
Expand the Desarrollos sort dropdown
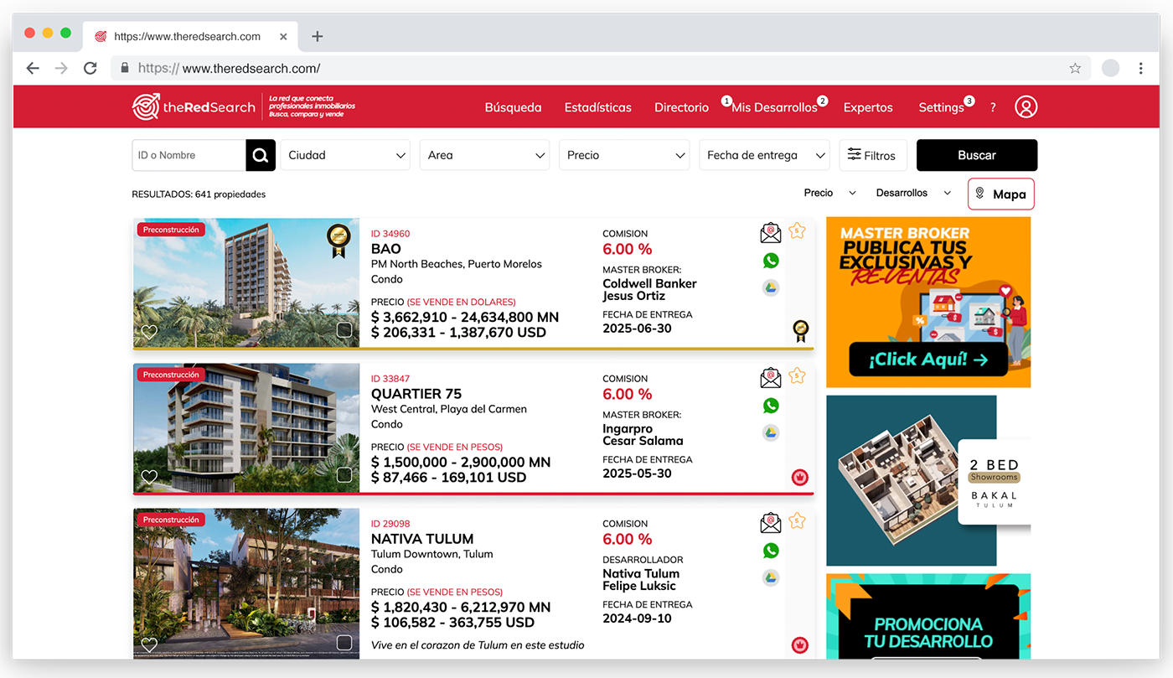coord(913,193)
